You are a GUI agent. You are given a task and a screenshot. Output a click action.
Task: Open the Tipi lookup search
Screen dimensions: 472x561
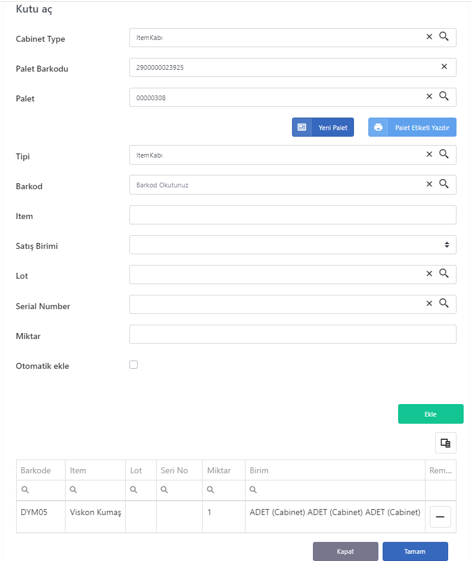(444, 154)
